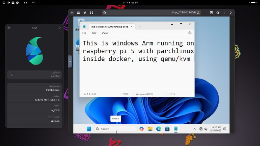
Task: Open the Windows clock showing 6:57 AM
Action: (216, 129)
